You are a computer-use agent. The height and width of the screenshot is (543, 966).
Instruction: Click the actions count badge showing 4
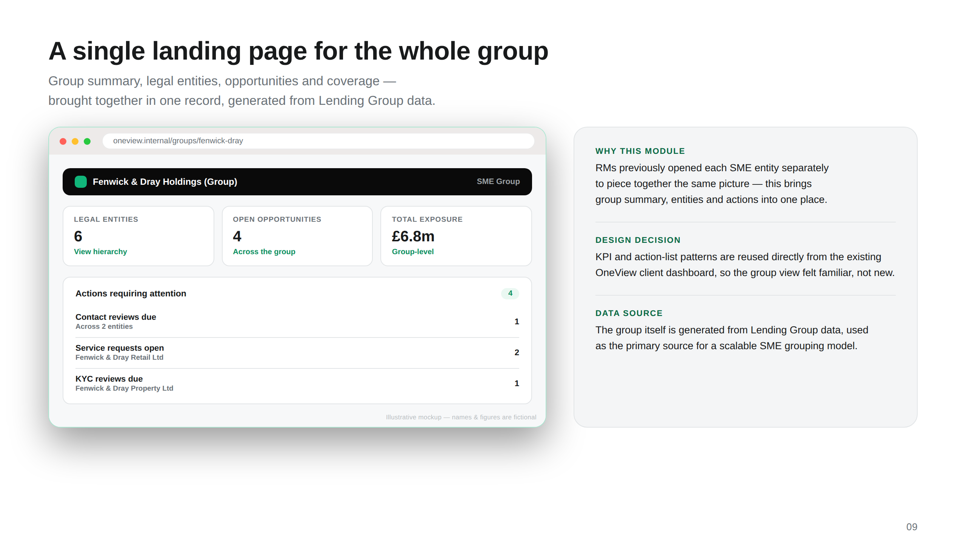point(510,293)
